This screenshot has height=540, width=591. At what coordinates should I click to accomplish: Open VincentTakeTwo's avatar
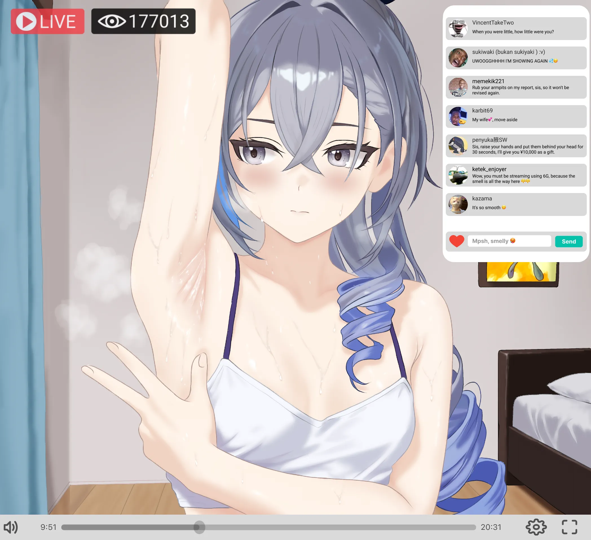click(x=458, y=28)
